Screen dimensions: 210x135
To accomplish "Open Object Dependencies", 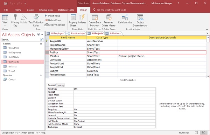I will pos(140,21).
